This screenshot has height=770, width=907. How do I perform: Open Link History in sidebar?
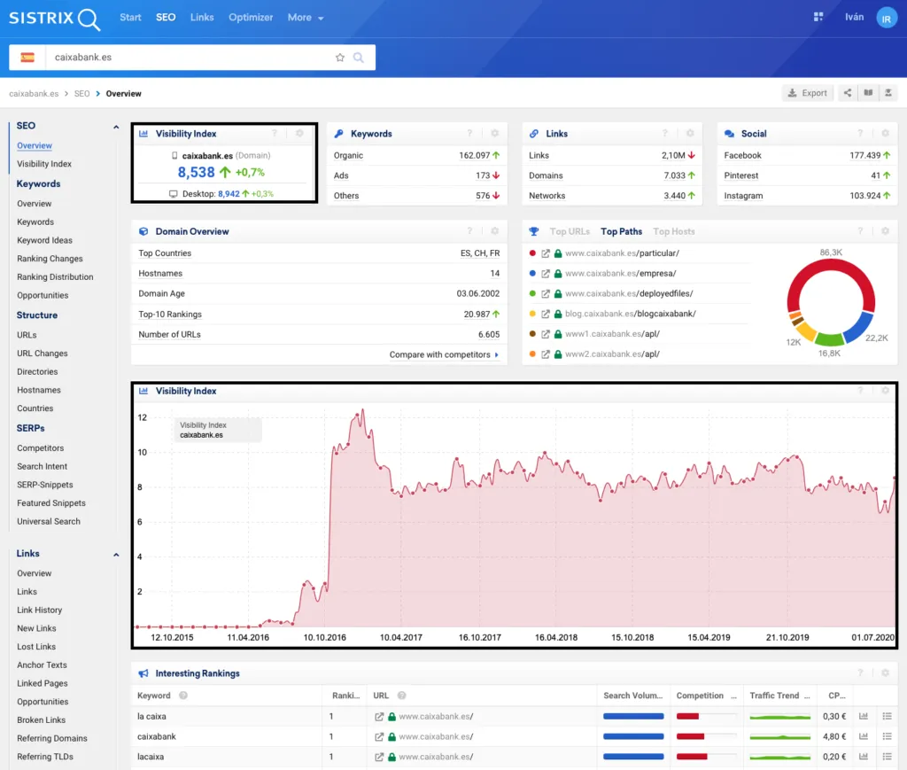[39, 611]
